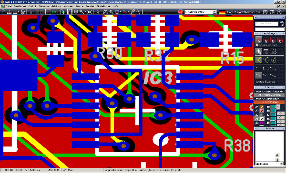This screenshot has width=286, height=173.
Task: Click the German flag language icon
Action: tap(222, 12)
